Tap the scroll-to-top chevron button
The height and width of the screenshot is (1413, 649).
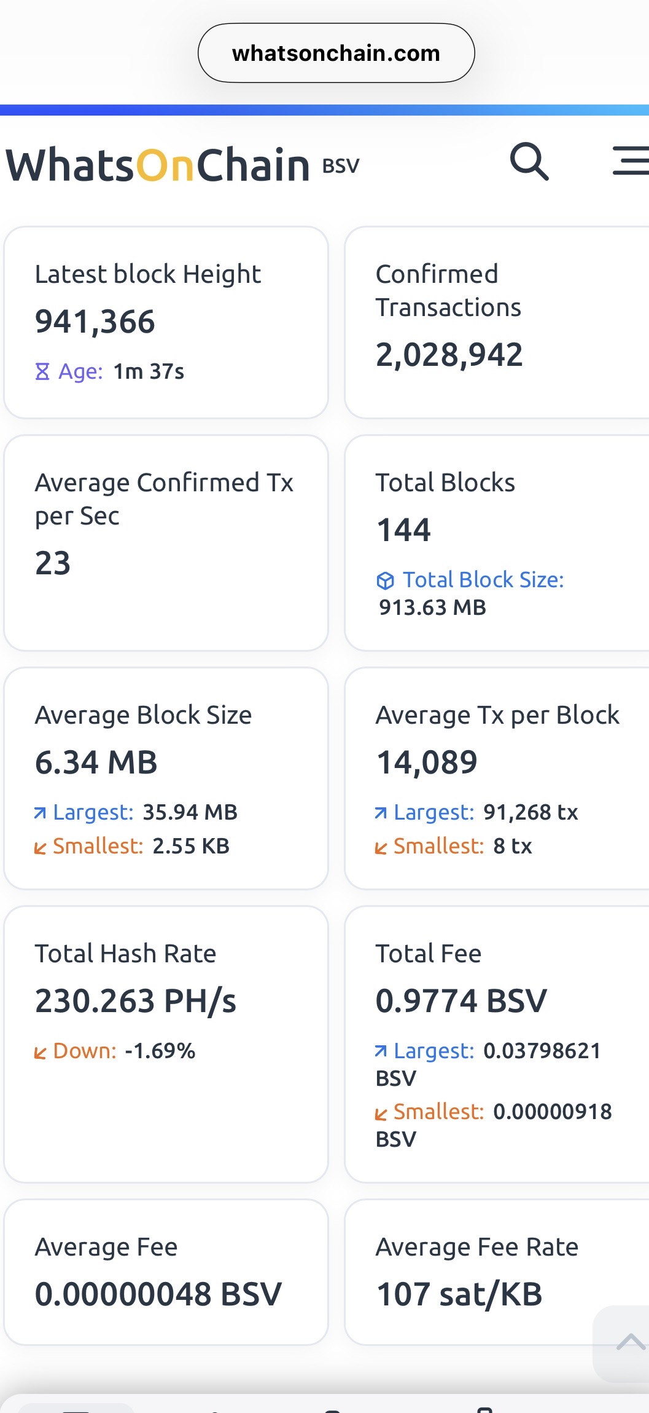pos(630,1342)
